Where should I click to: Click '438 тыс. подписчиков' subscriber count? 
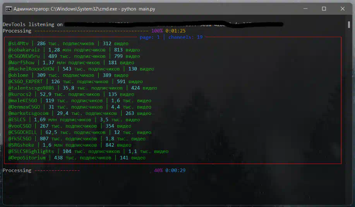click(x=82, y=157)
